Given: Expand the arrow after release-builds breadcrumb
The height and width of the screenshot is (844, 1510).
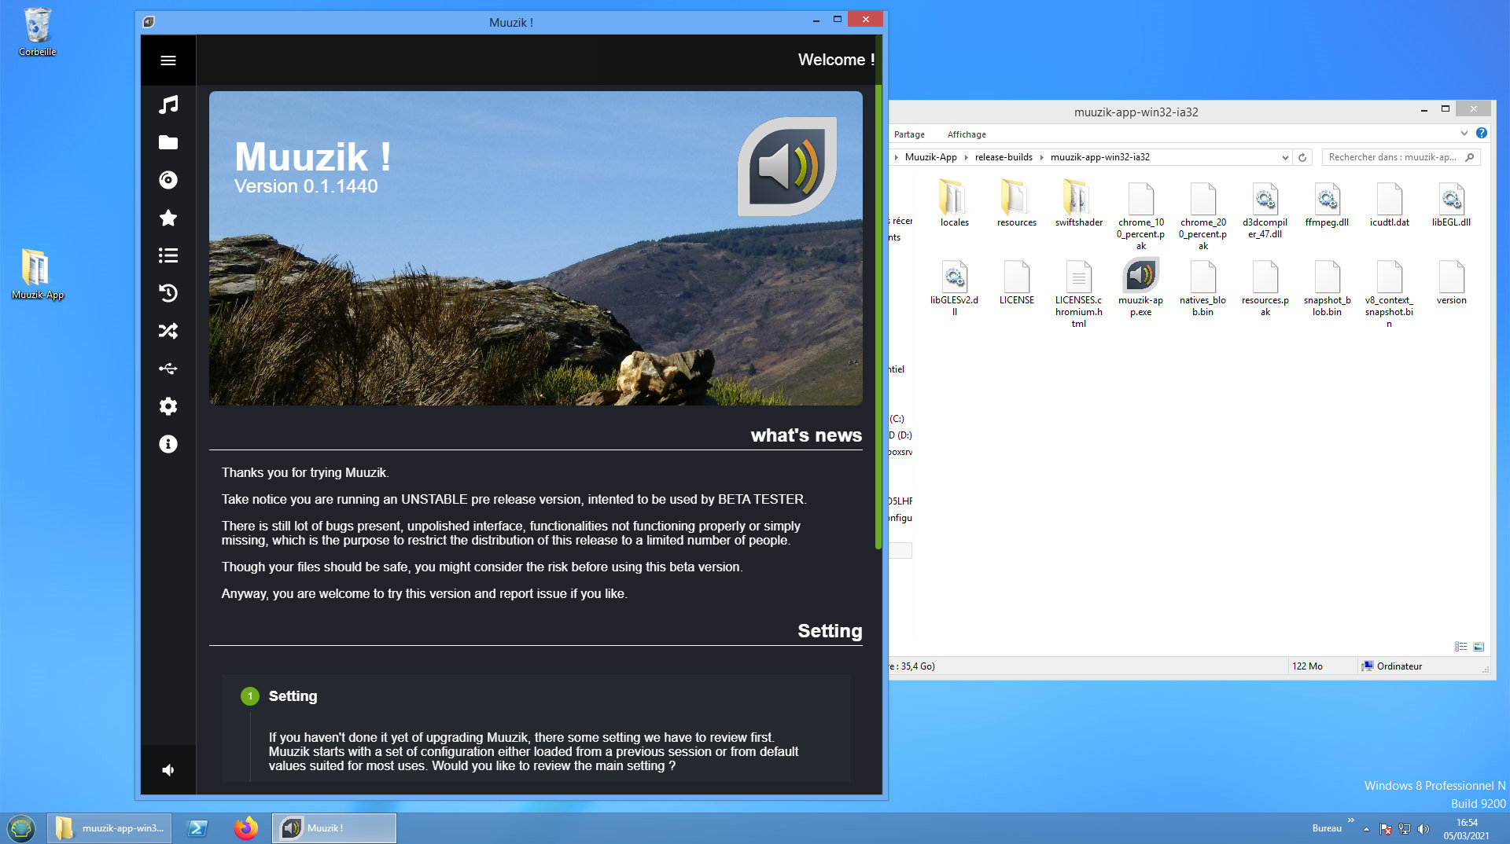Looking at the screenshot, I should tap(1042, 157).
